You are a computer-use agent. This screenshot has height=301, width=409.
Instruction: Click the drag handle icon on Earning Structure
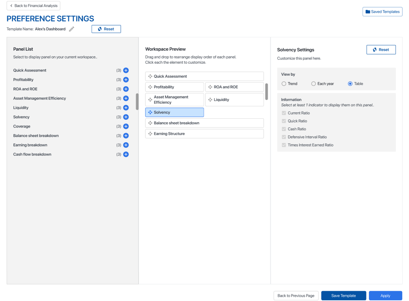tap(150, 134)
